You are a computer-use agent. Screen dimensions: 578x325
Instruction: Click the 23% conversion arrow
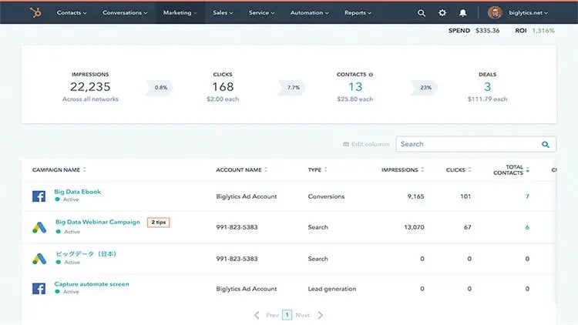[425, 88]
